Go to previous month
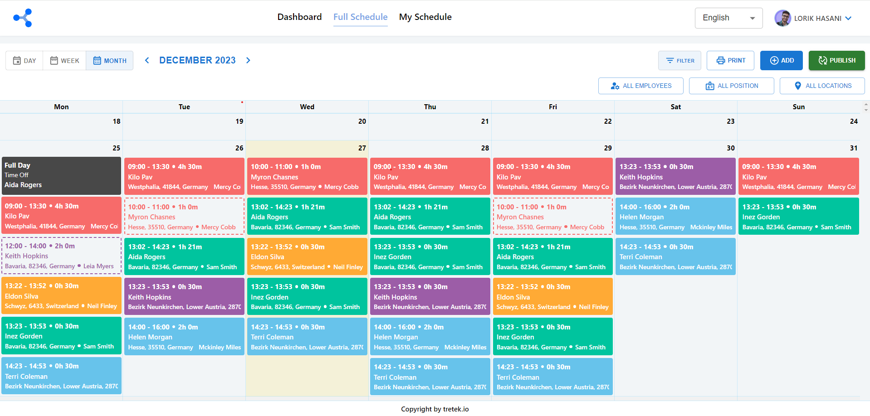Screen dimensions: 870x416 pos(147,60)
